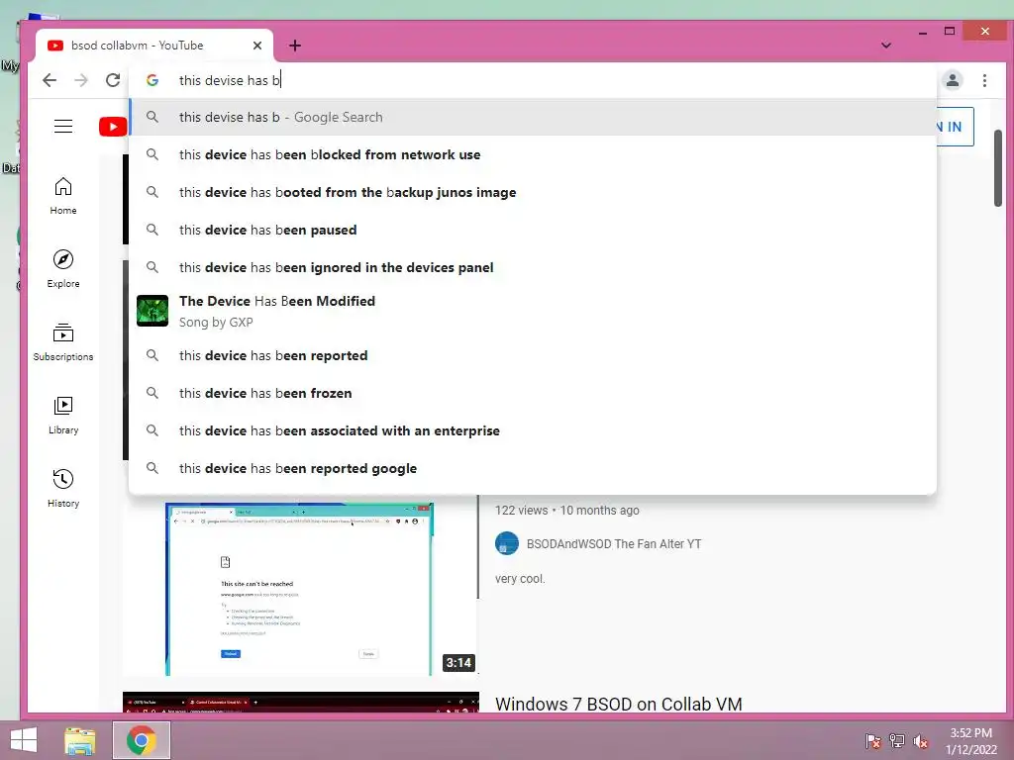The width and height of the screenshot is (1014, 760).
Task: Click the Chrome icon in the taskbar
Action: click(142, 740)
